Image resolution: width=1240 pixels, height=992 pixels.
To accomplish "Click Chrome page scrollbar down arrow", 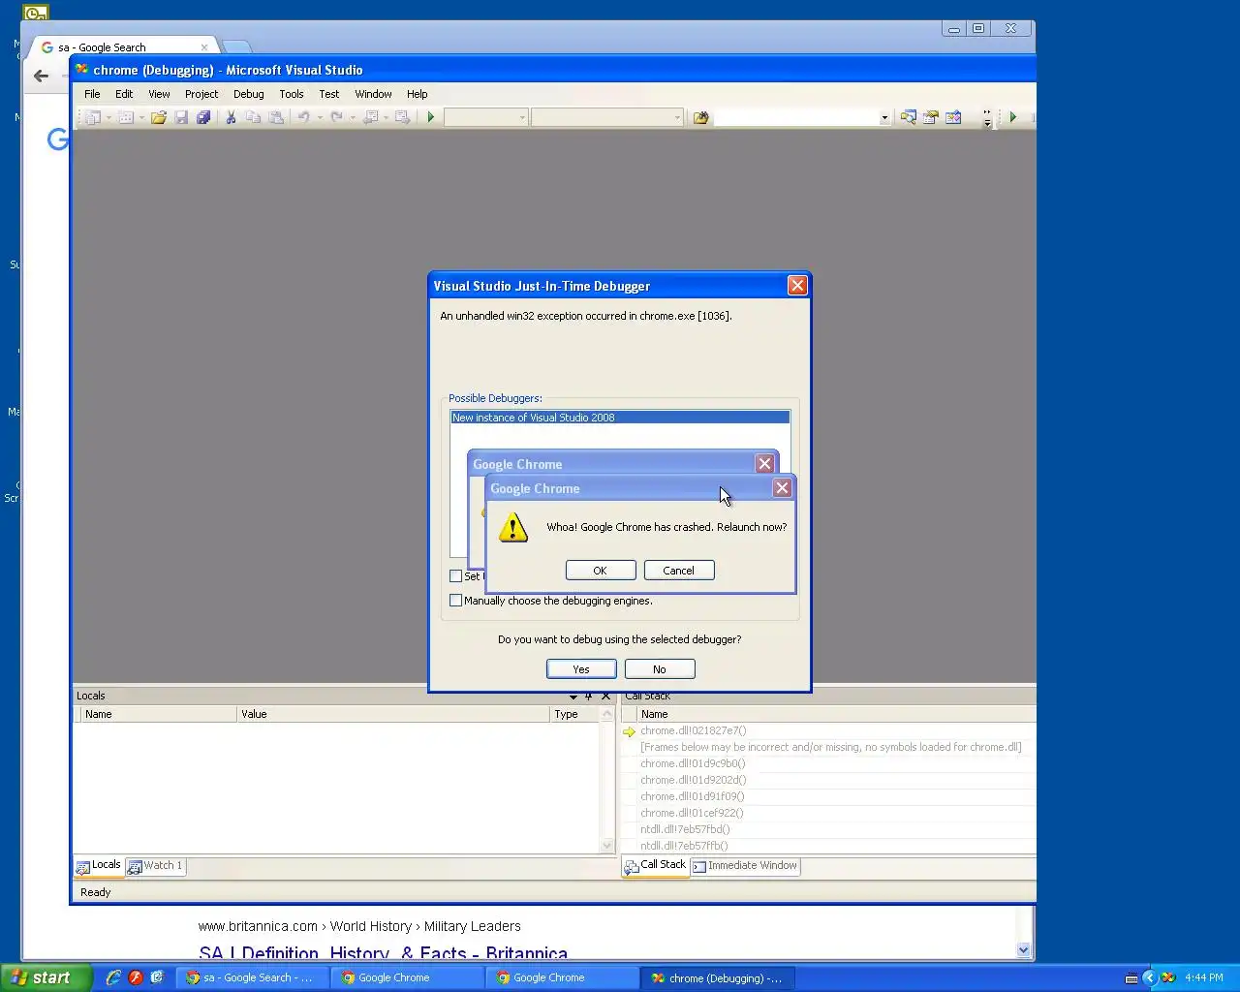I will click(1023, 950).
